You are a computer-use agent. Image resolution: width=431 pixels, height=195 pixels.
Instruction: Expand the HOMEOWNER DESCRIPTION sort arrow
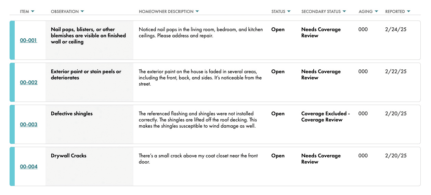(197, 12)
